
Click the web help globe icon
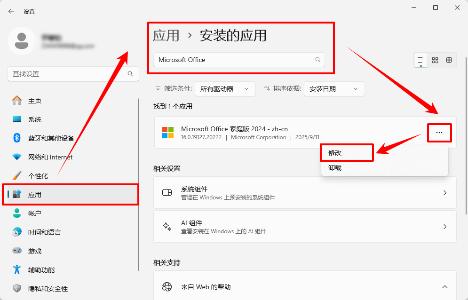(x=167, y=287)
